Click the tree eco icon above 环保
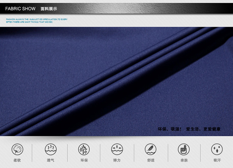The image size is (233, 168). pyautogui.click(x=84, y=149)
